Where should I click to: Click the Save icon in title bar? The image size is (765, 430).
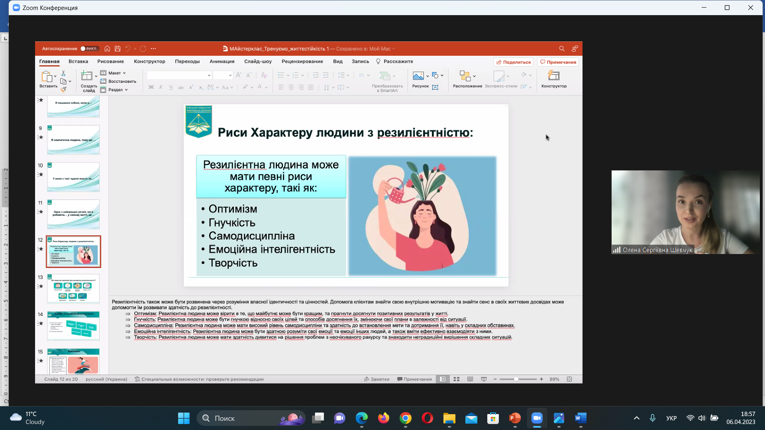[118, 49]
